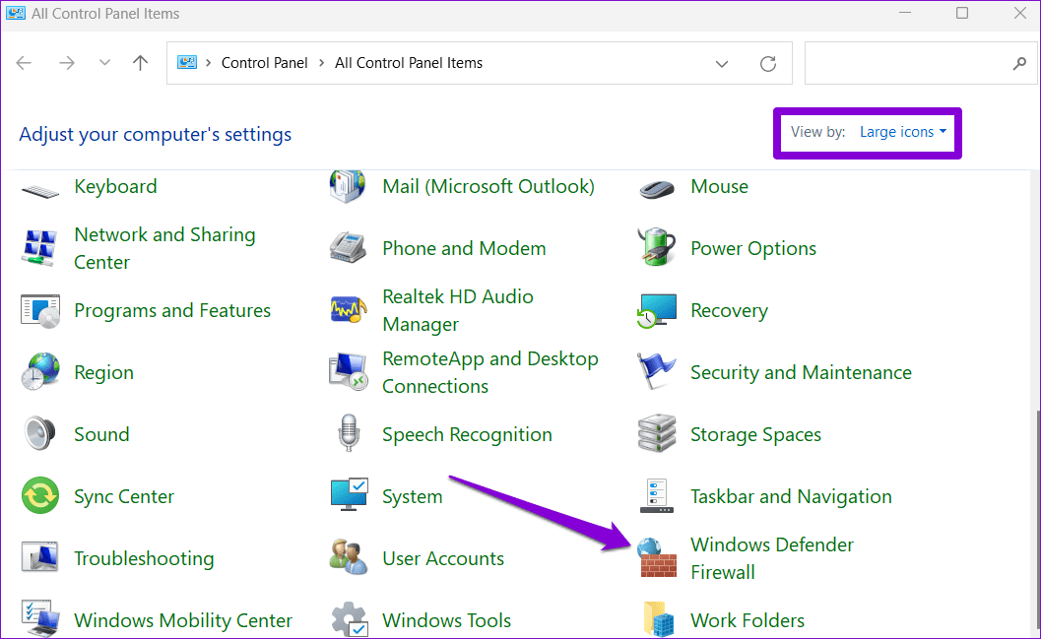Click the Security and Maintenance flag icon
The image size is (1041, 639).
(x=657, y=372)
